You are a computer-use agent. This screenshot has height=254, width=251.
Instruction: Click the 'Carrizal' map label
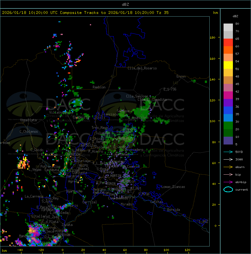(90, 202)
